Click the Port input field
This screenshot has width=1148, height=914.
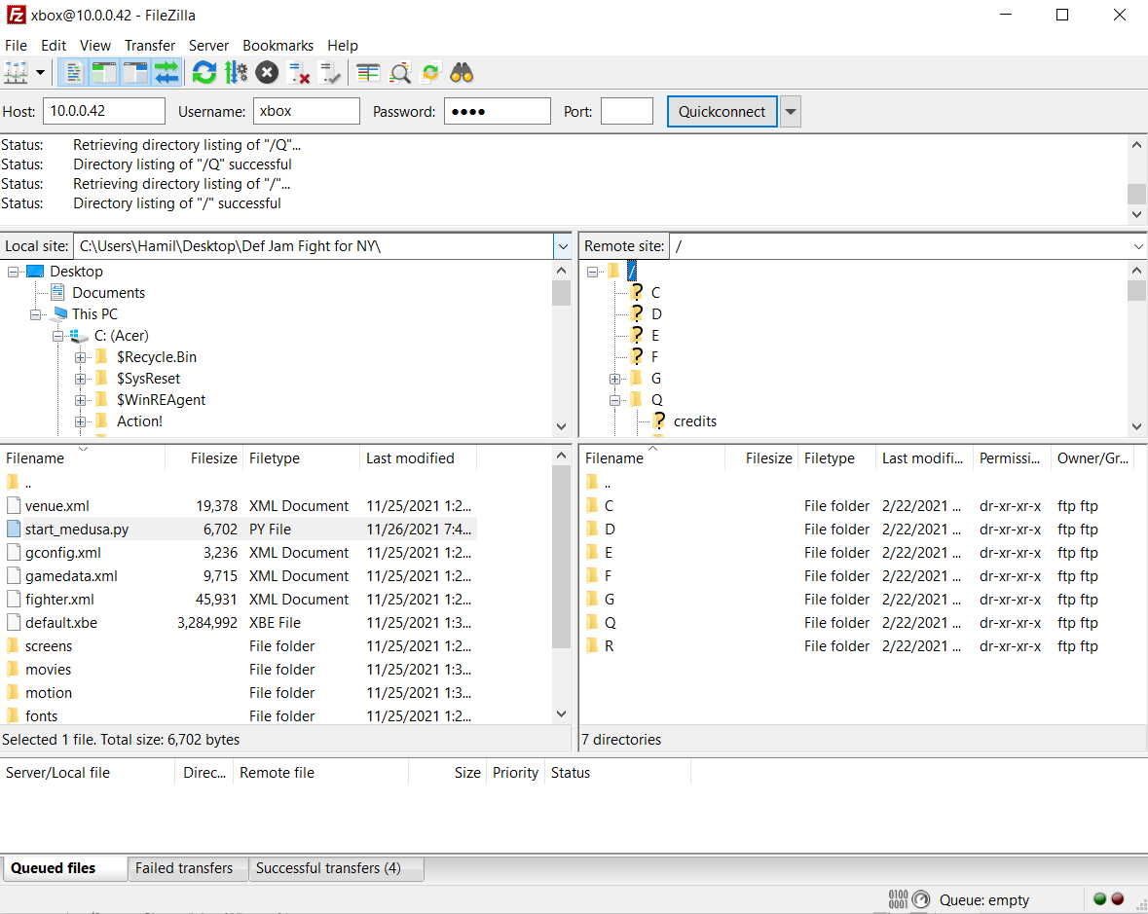[627, 111]
